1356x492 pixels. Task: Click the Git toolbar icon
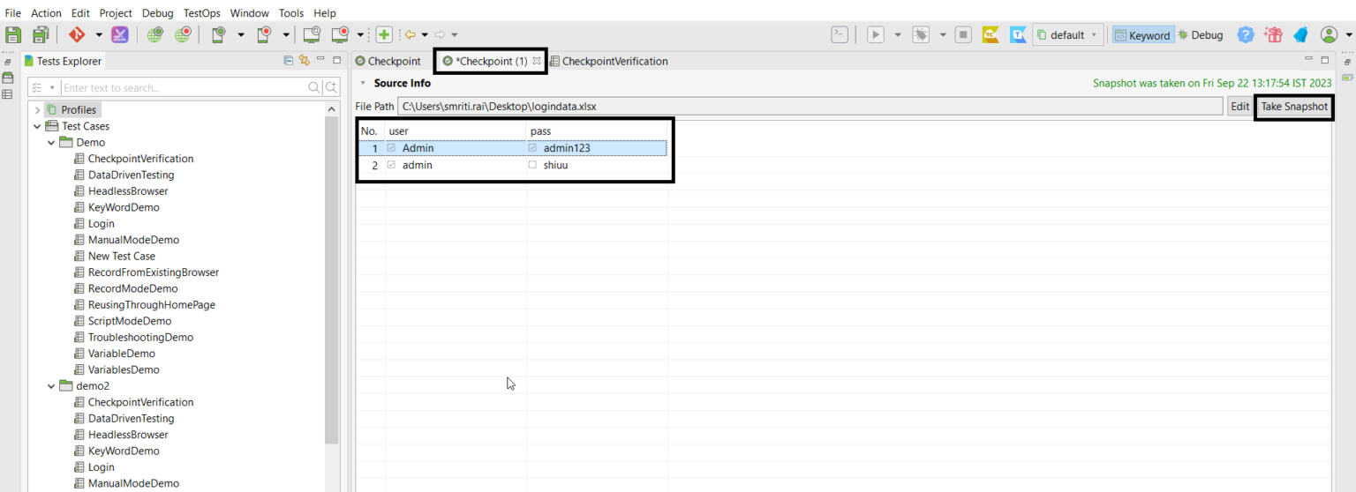click(x=77, y=35)
